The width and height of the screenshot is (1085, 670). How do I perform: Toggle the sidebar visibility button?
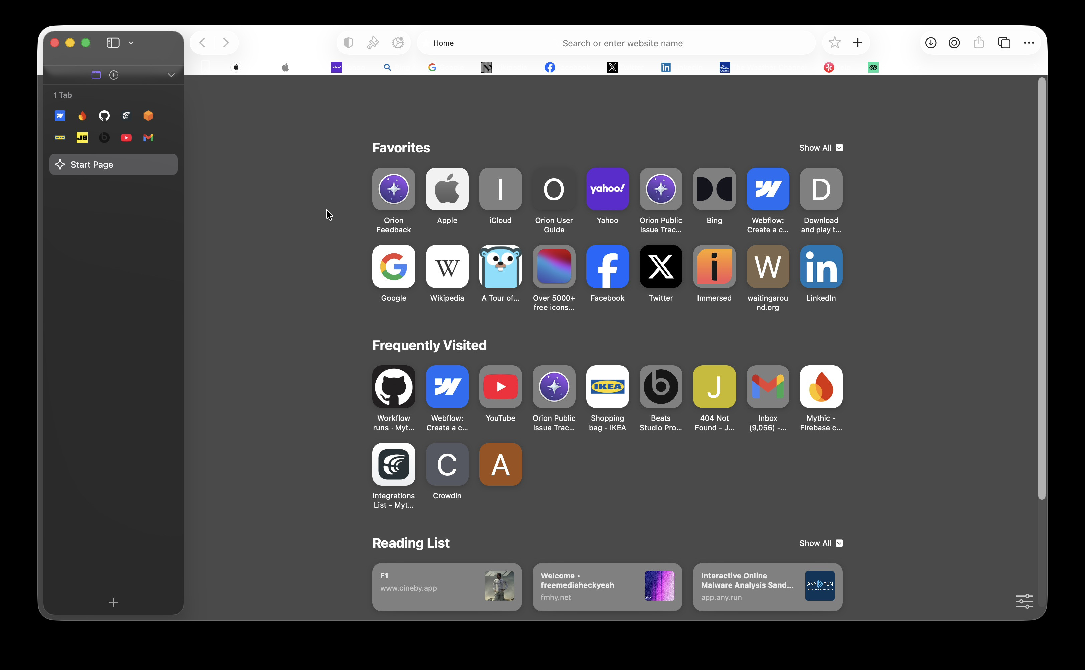pyautogui.click(x=113, y=43)
